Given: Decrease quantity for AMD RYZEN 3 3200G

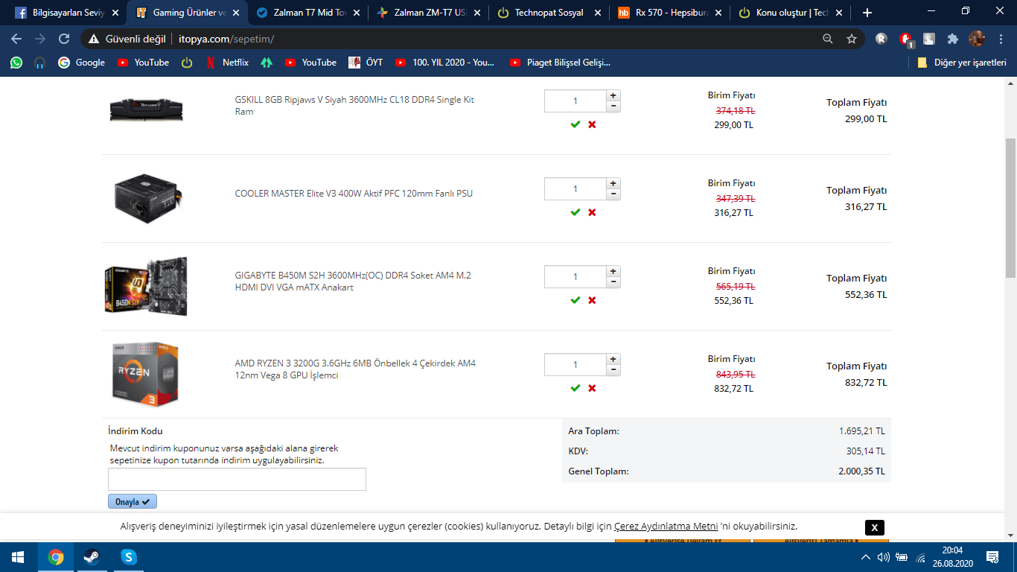Looking at the screenshot, I should click(x=613, y=370).
